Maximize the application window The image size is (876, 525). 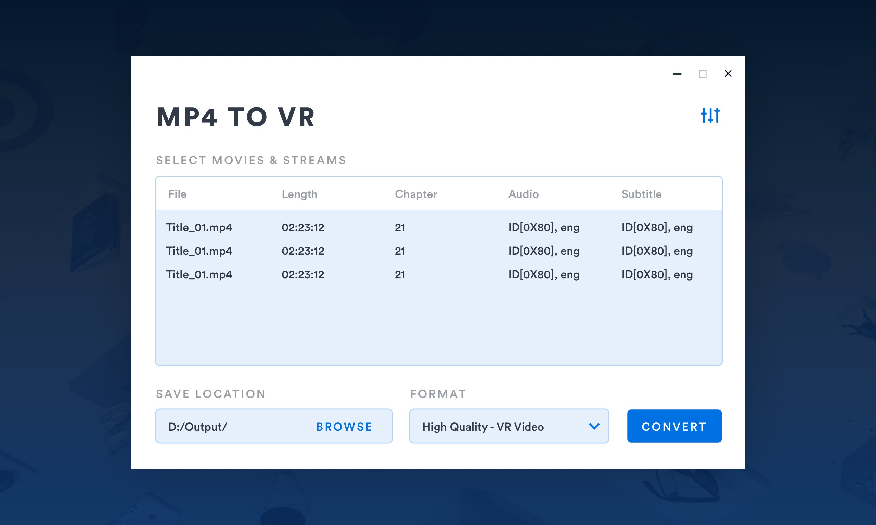click(x=703, y=74)
